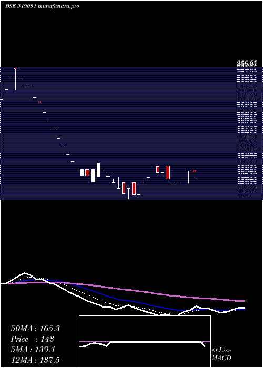Click the "5MA : 139.1" readout

coord(33,350)
